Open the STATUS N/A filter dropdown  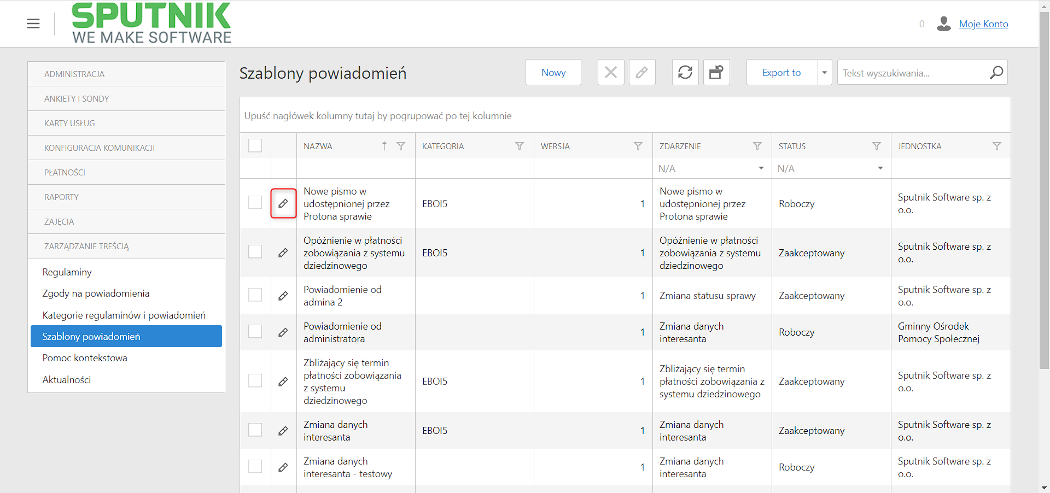[x=831, y=168]
